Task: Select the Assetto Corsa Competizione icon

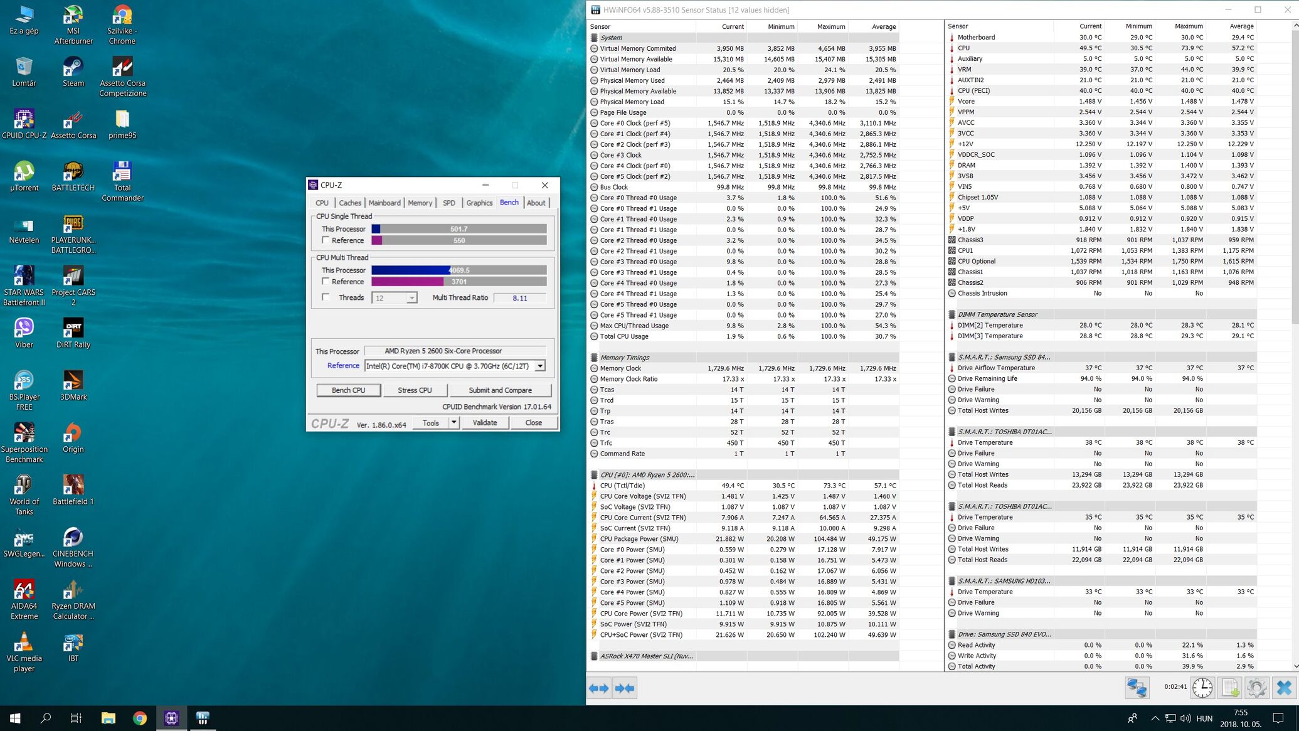Action: coord(122,77)
